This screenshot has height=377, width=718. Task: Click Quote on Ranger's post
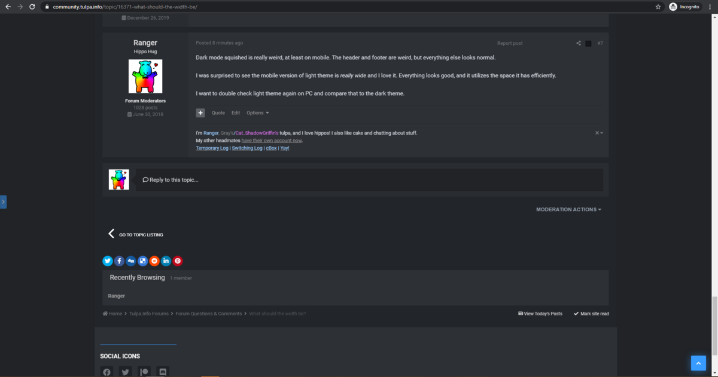tap(218, 113)
